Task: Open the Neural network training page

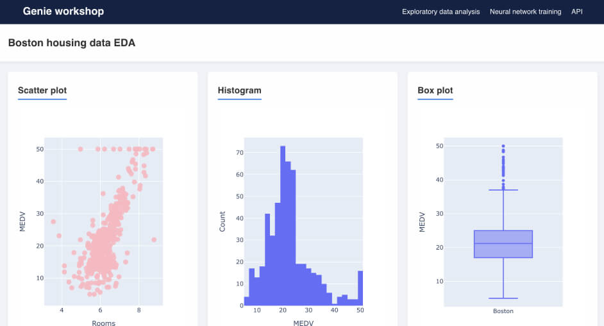Action: pyautogui.click(x=525, y=12)
